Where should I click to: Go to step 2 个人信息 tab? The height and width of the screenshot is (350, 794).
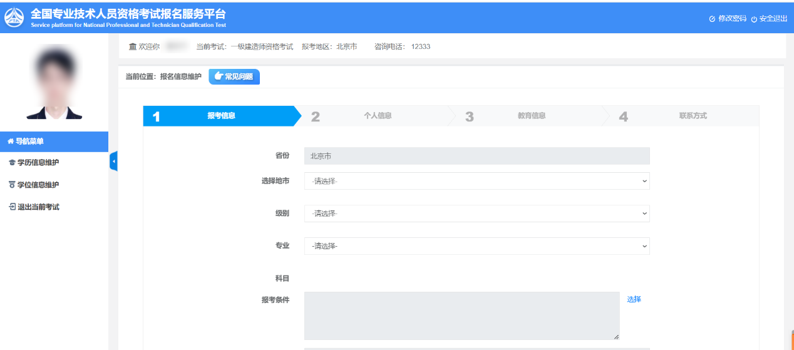click(x=377, y=116)
